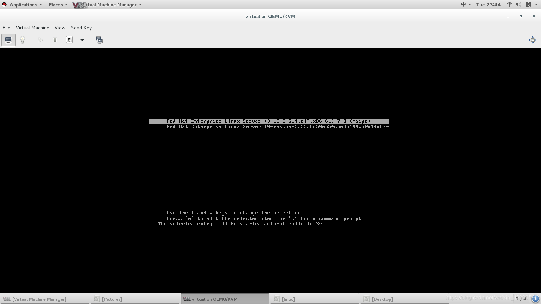This screenshot has height=304, width=541.
Task: Show virtual hardware details lightbulb icon
Action: [x=23, y=40]
